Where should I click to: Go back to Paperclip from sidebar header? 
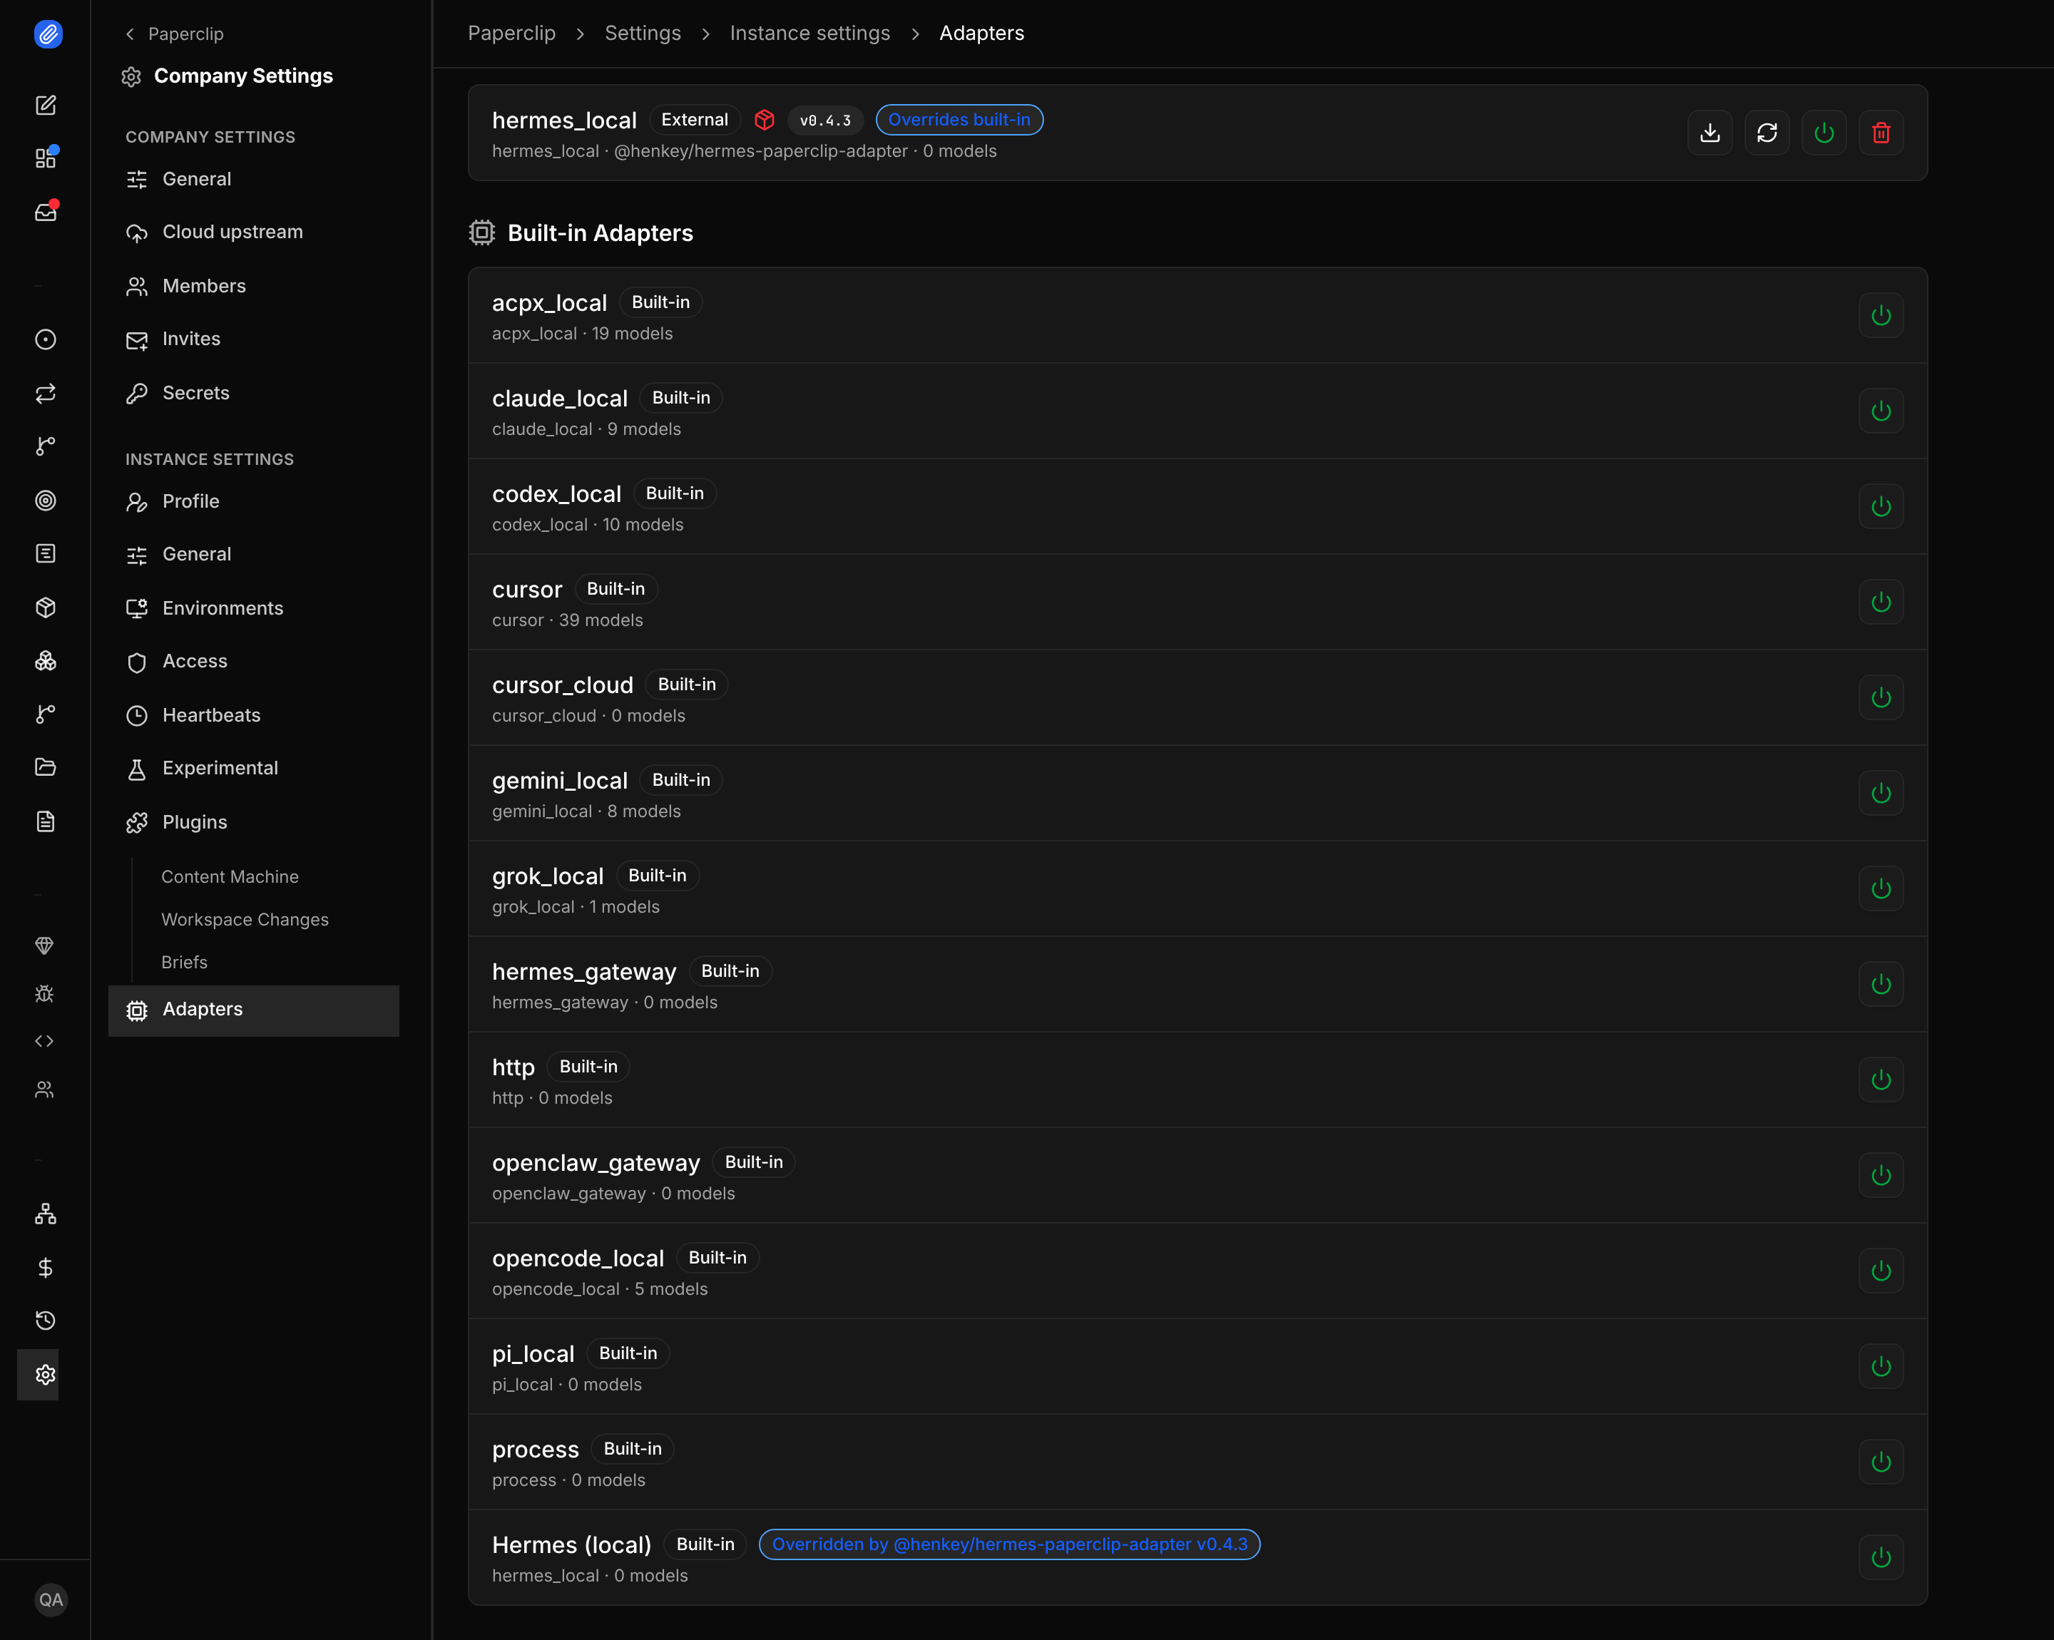(175, 34)
